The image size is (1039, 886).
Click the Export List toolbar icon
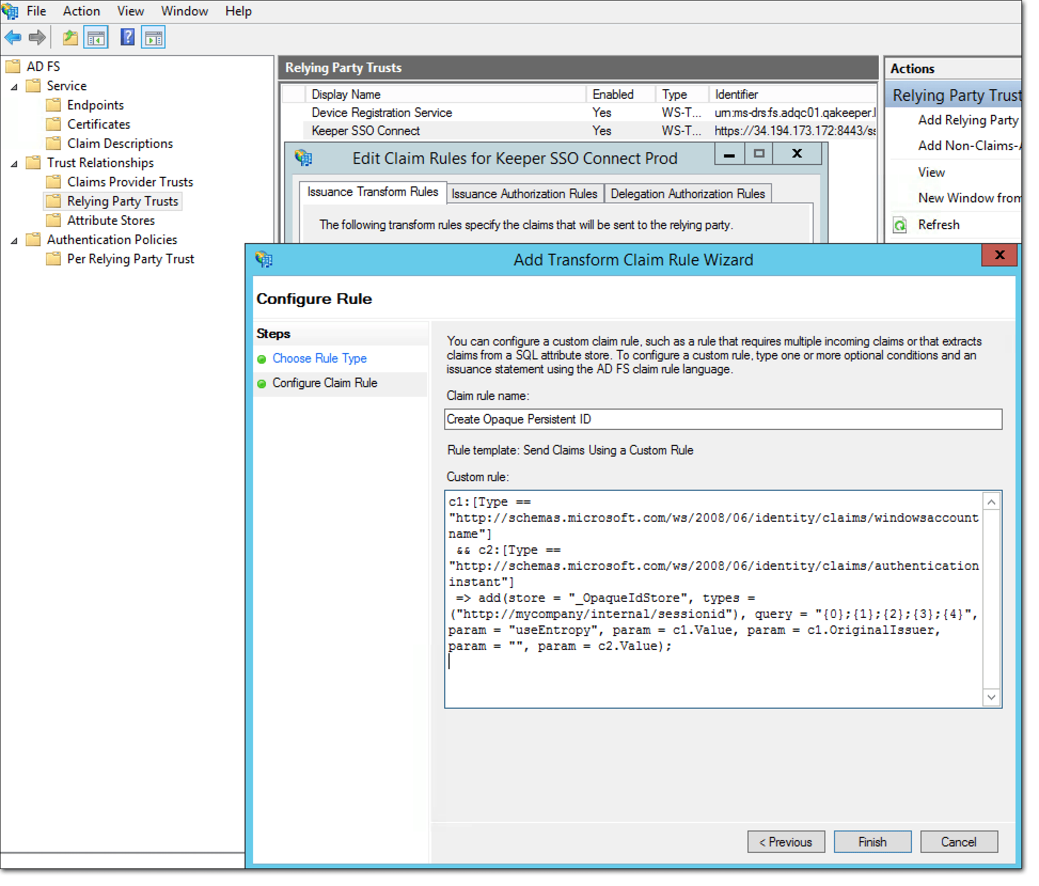tap(69, 36)
